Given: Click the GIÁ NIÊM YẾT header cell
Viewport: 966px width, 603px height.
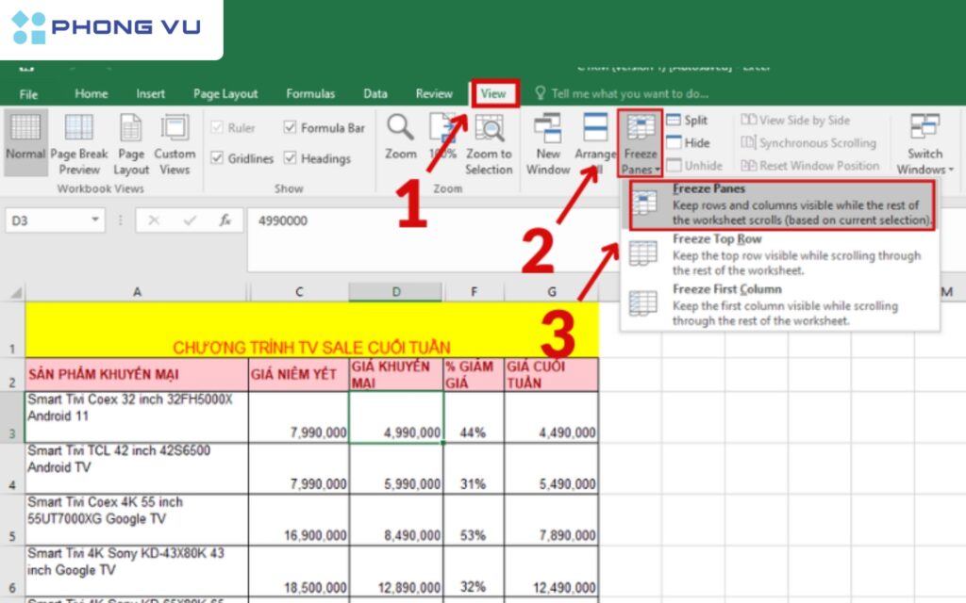Looking at the screenshot, I should [x=299, y=375].
